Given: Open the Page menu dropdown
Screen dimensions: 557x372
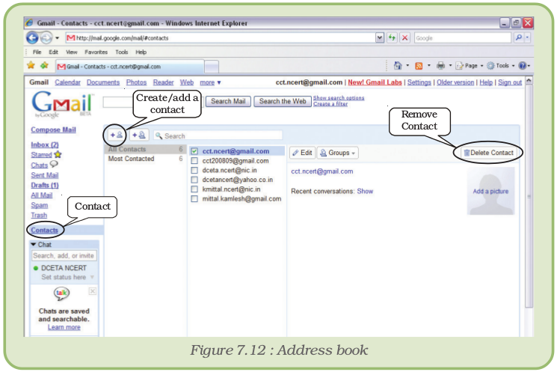Looking at the screenshot, I should point(470,66).
